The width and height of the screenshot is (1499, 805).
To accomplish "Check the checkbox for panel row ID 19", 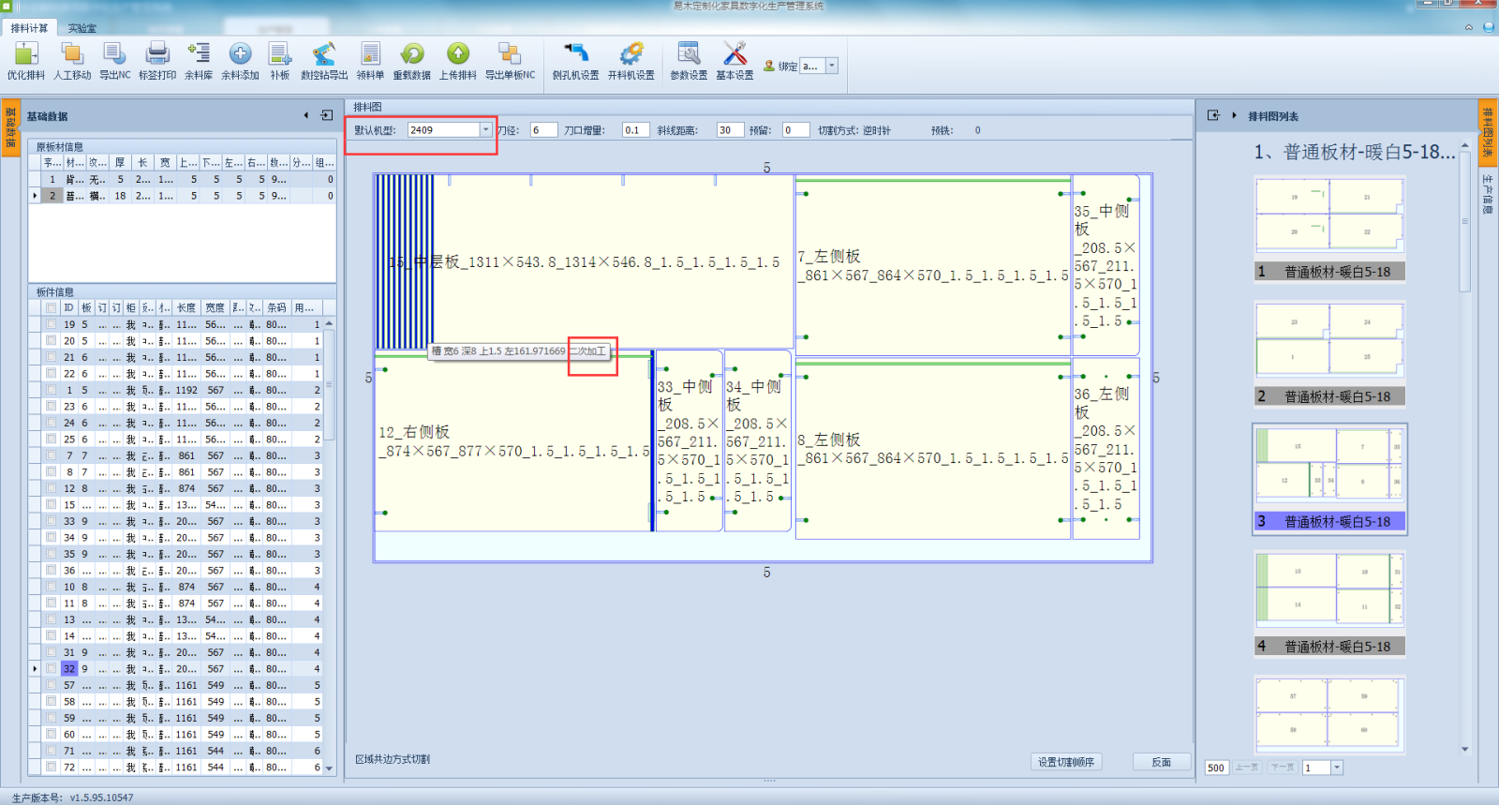I will (x=52, y=324).
